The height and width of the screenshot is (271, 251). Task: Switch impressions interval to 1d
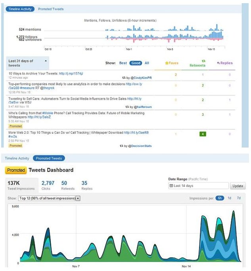pos(229,198)
